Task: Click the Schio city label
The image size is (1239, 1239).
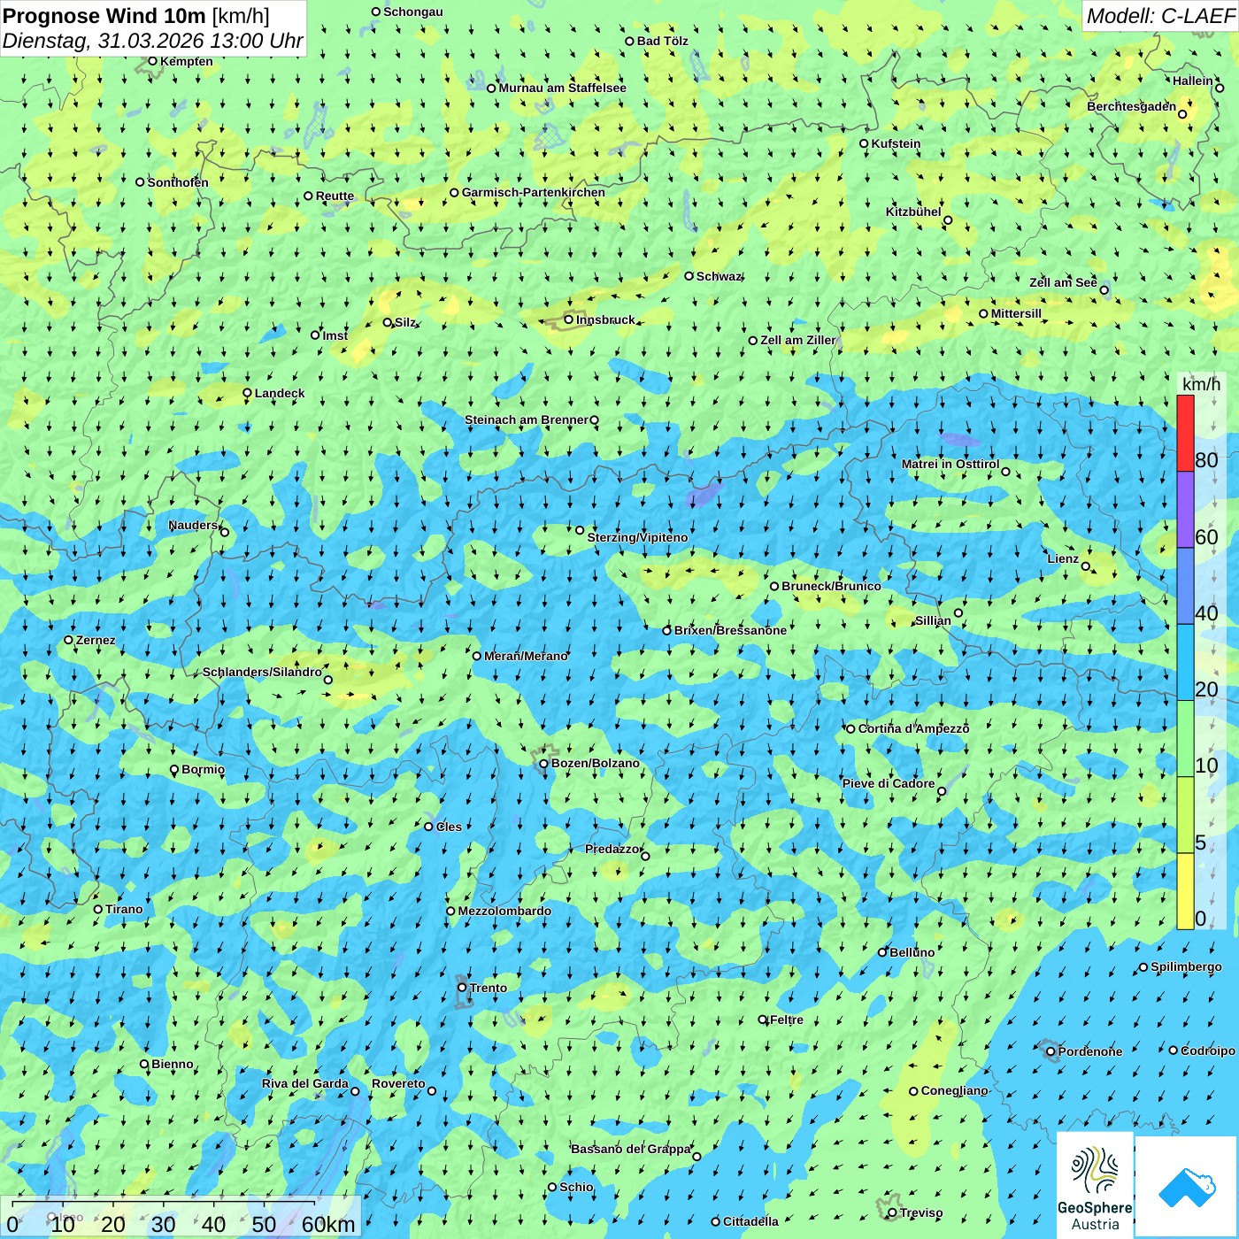Action: pyautogui.click(x=576, y=1187)
